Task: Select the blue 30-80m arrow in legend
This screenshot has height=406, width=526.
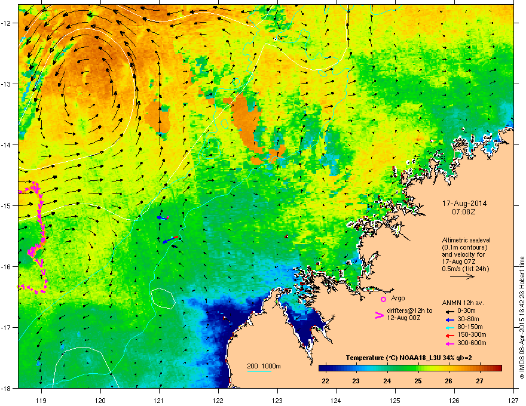Action: pyautogui.click(x=450, y=319)
